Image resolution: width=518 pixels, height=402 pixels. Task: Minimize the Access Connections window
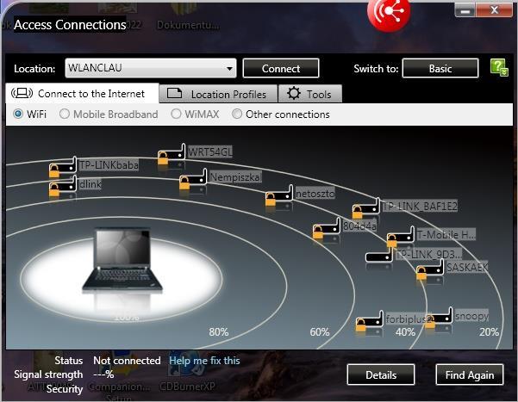[465, 10]
